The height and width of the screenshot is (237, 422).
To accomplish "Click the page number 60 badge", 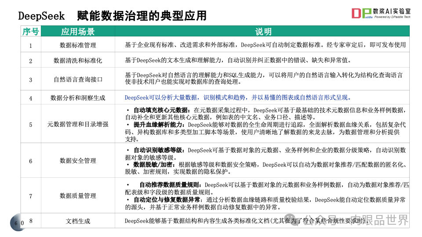I will pos(18,223).
